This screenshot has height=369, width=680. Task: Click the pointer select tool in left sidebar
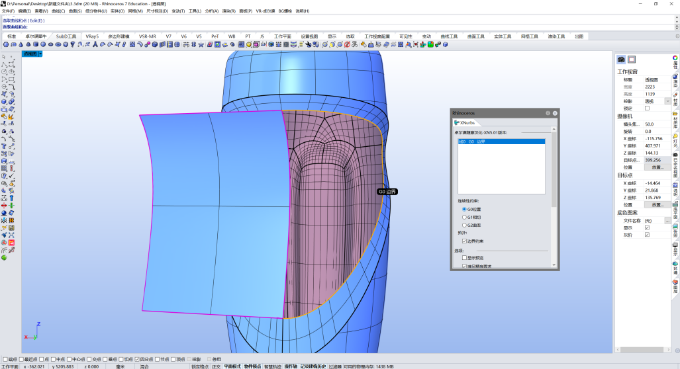tap(4, 56)
